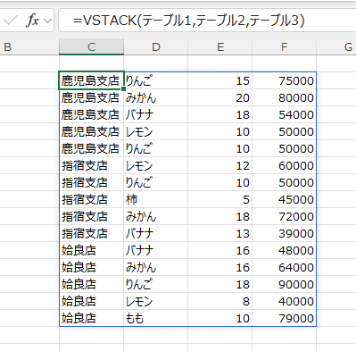Select column F header

pos(285,46)
